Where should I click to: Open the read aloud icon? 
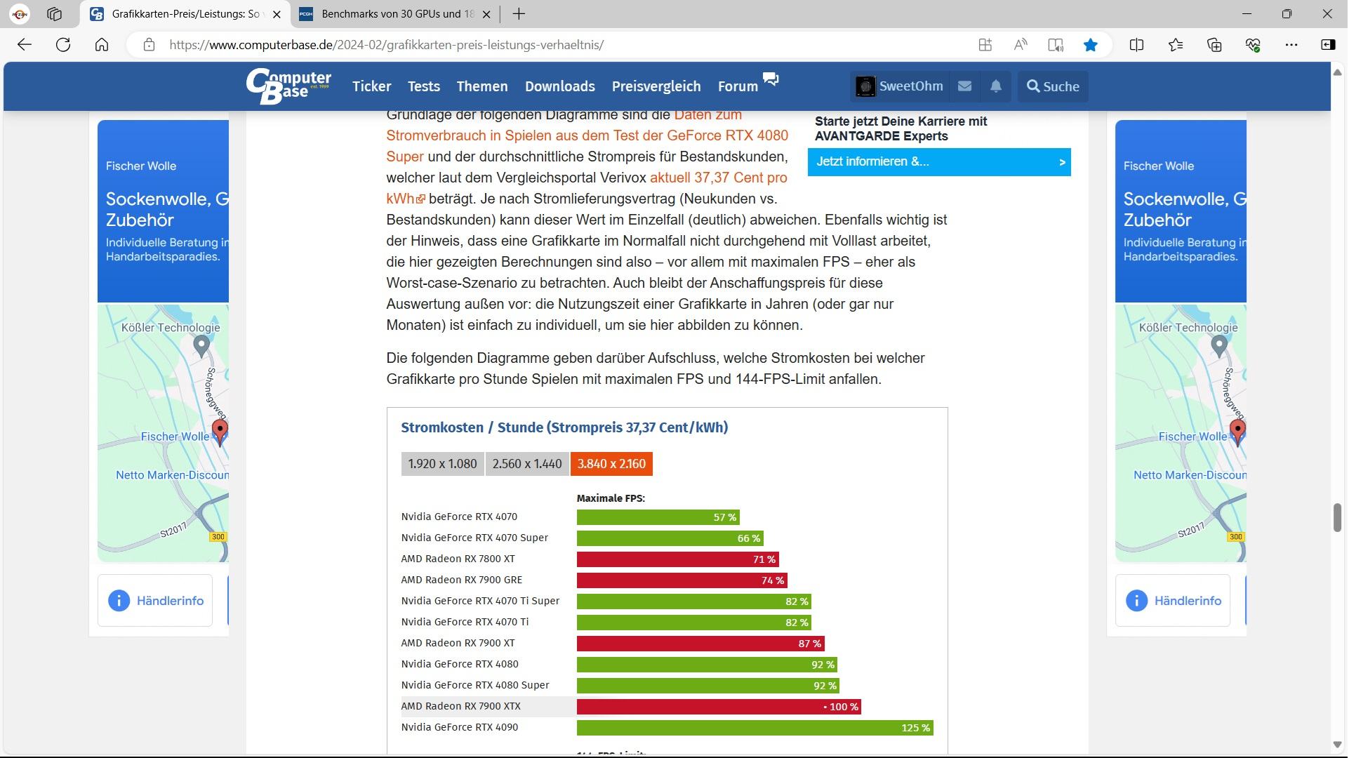1021,45
